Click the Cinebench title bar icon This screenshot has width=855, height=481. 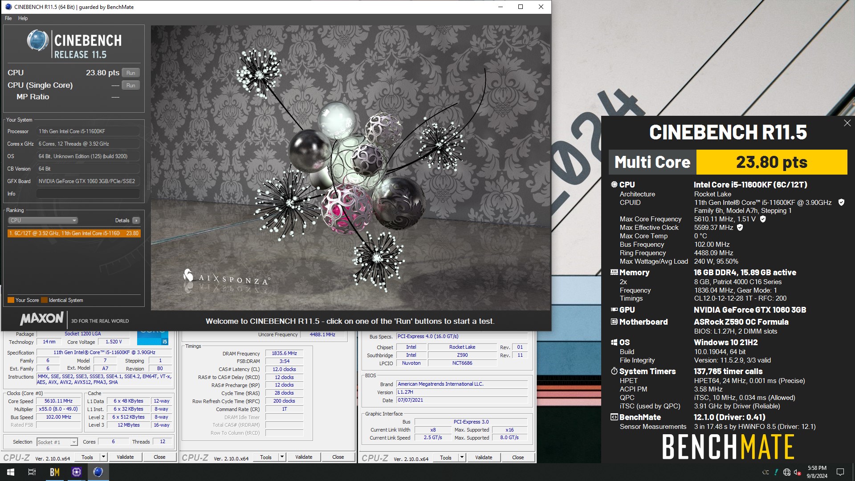8,7
